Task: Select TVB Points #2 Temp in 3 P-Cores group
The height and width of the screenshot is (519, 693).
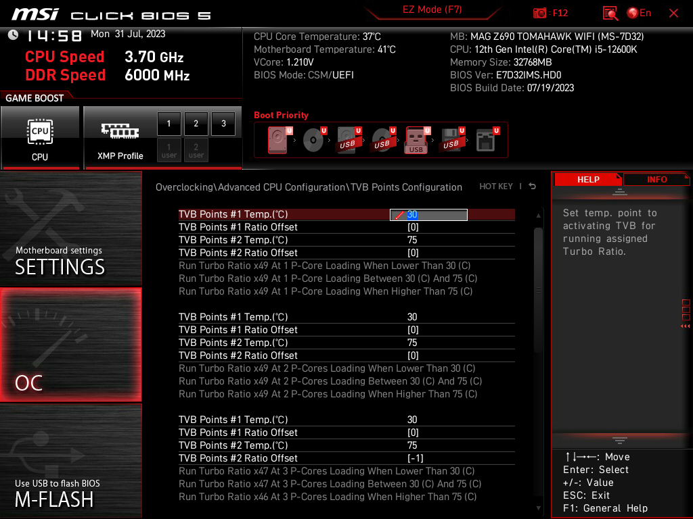Action: click(x=346, y=445)
